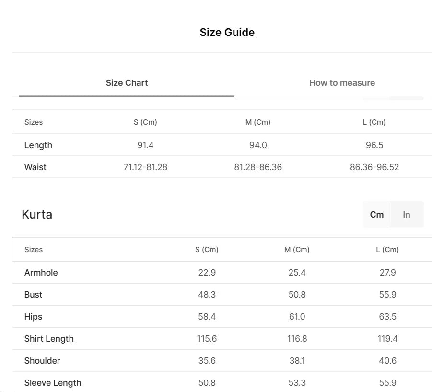Click the Length row label in top table

[38, 145]
